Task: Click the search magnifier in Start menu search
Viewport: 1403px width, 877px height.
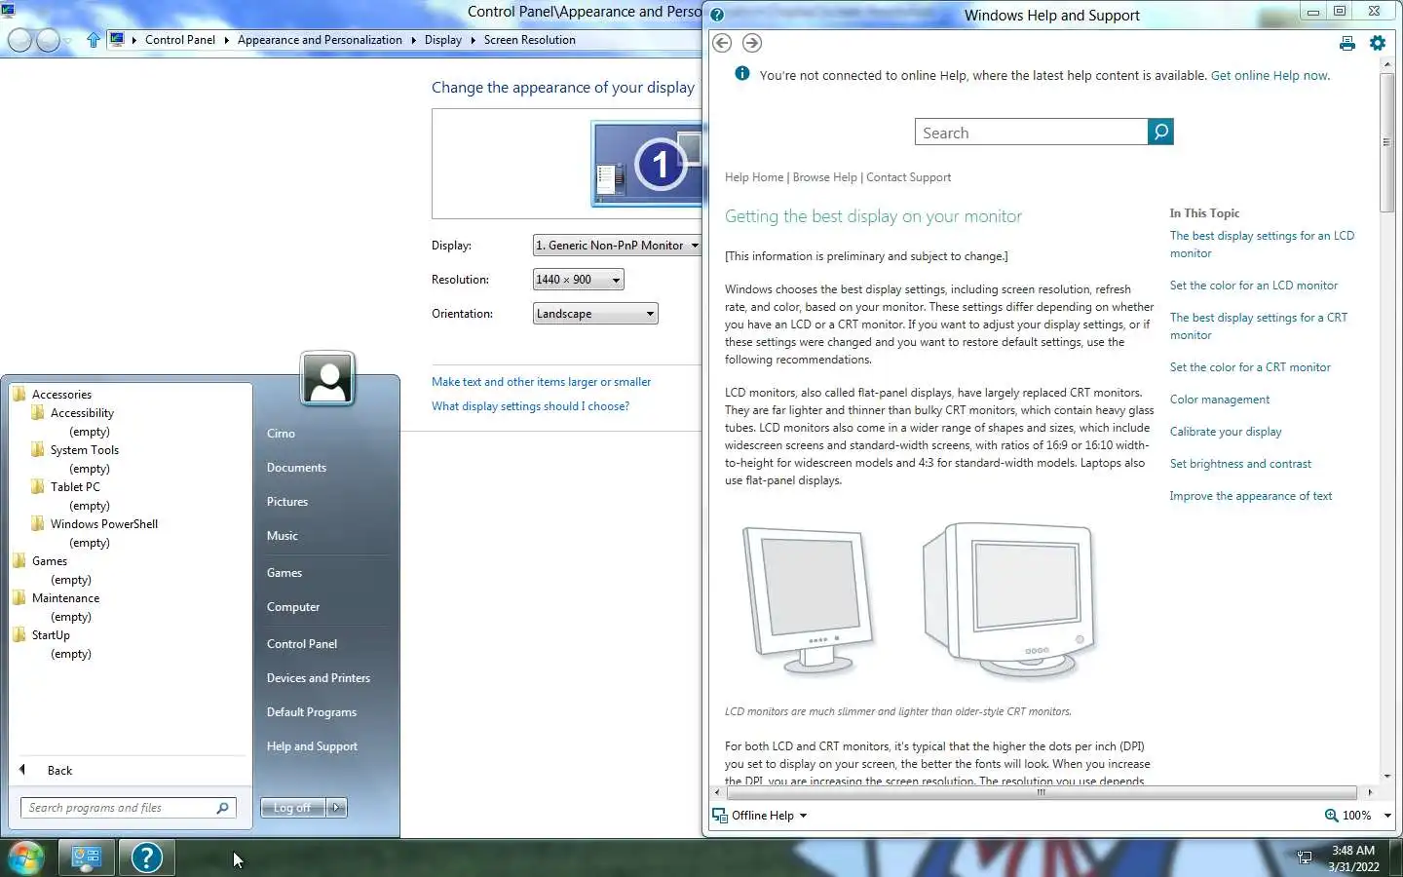Action: coord(222,808)
